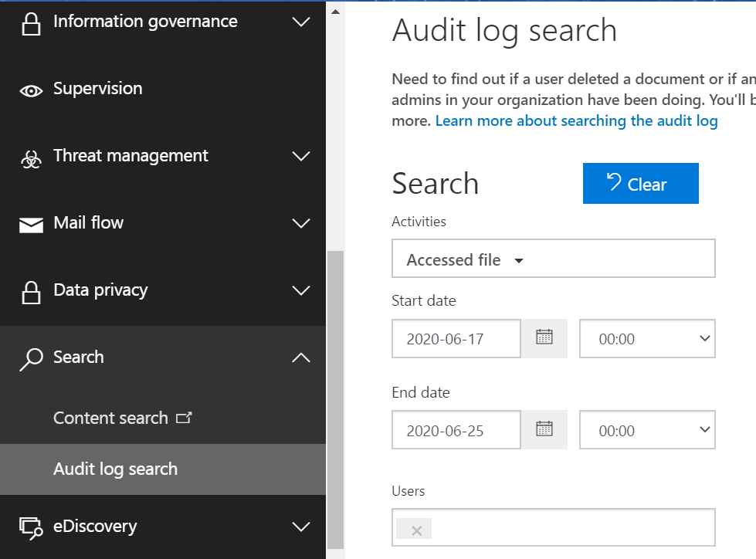Click the Mail flow envelope icon
Image resolution: width=756 pixels, height=559 pixels.
[x=31, y=225]
